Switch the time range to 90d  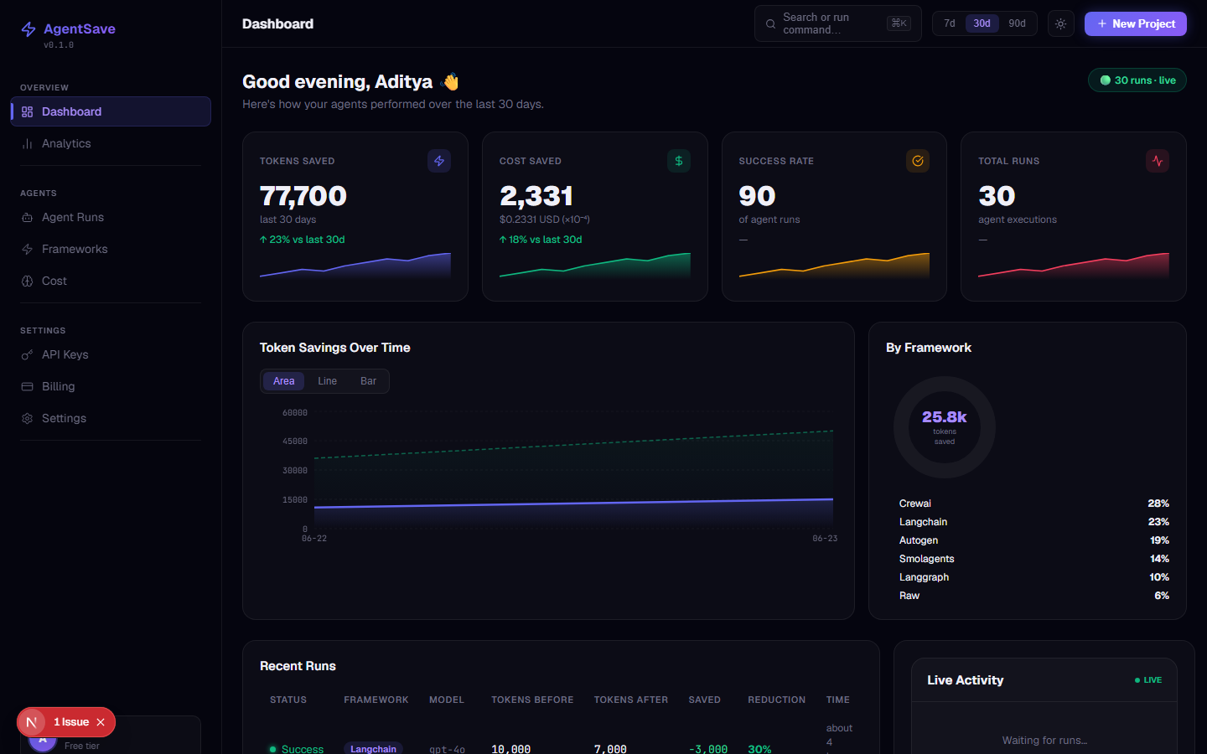1017,23
